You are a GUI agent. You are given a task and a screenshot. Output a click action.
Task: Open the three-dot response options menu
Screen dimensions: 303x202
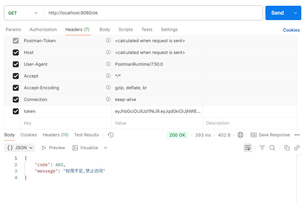tap(297, 135)
